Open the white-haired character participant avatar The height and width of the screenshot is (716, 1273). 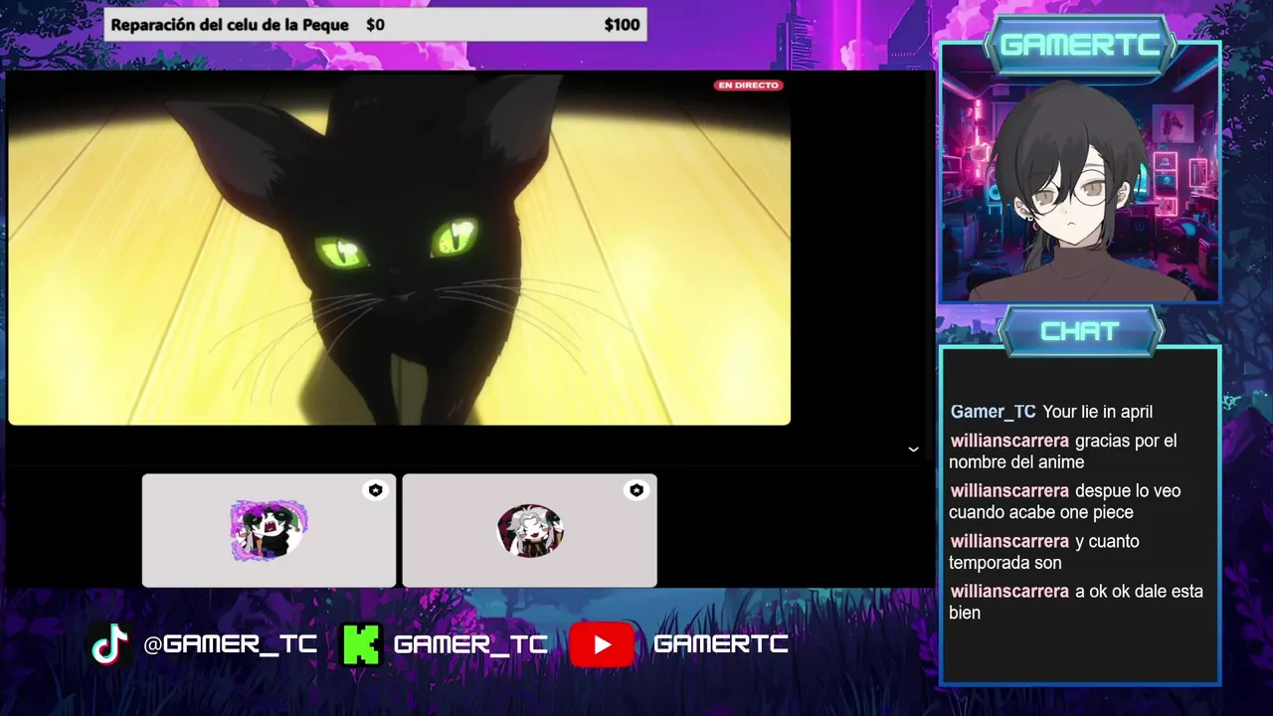coord(530,531)
